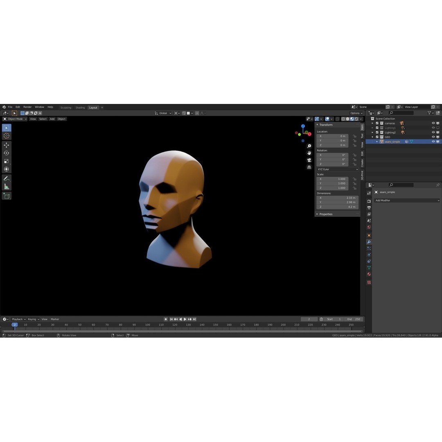Viewport: 442px width, 442px height.
Task: Open the Object Constraints properties tab
Action: pyautogui.click(x=369, y=261)
